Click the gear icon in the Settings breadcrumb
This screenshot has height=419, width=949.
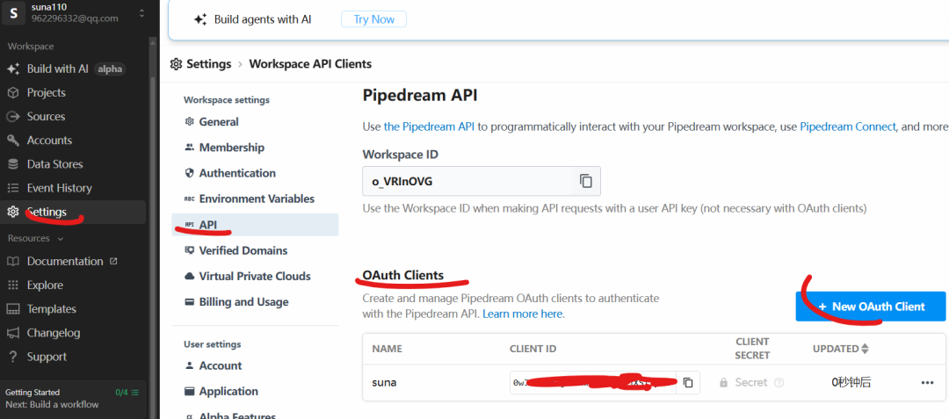tap(176, 64)
